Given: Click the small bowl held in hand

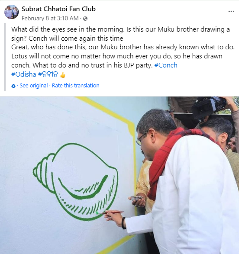Looking at the screenshot, I should [x=136, y=198].
